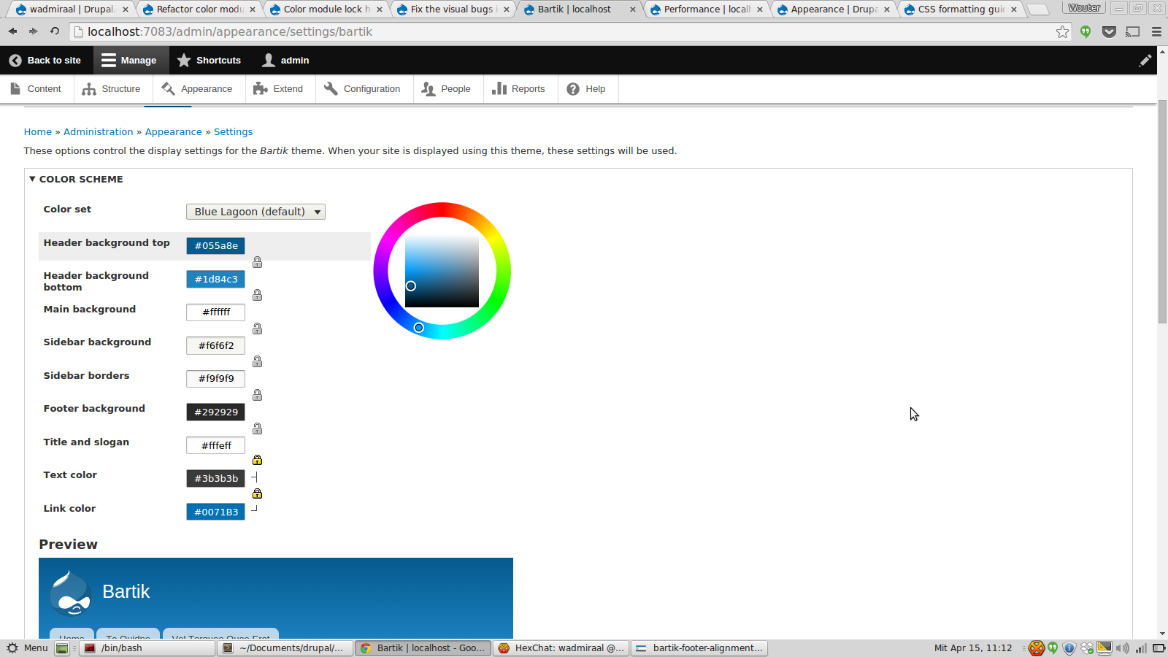Click the Back to site button
The height and width of the screenshot is (657, 1168).
click(x=45, y=60)
